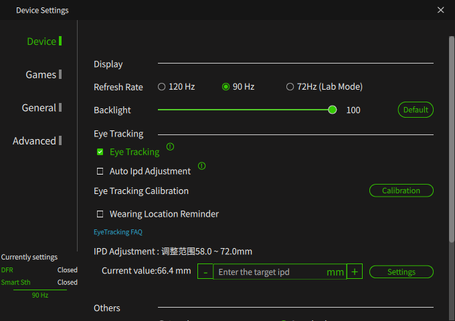Open the Device tab

pos(41,41)
